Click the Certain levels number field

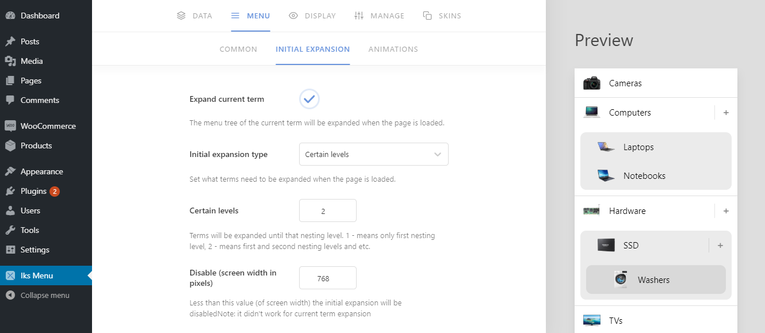point(327,210)
